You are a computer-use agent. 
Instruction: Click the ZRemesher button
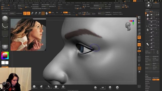[99, 6]
